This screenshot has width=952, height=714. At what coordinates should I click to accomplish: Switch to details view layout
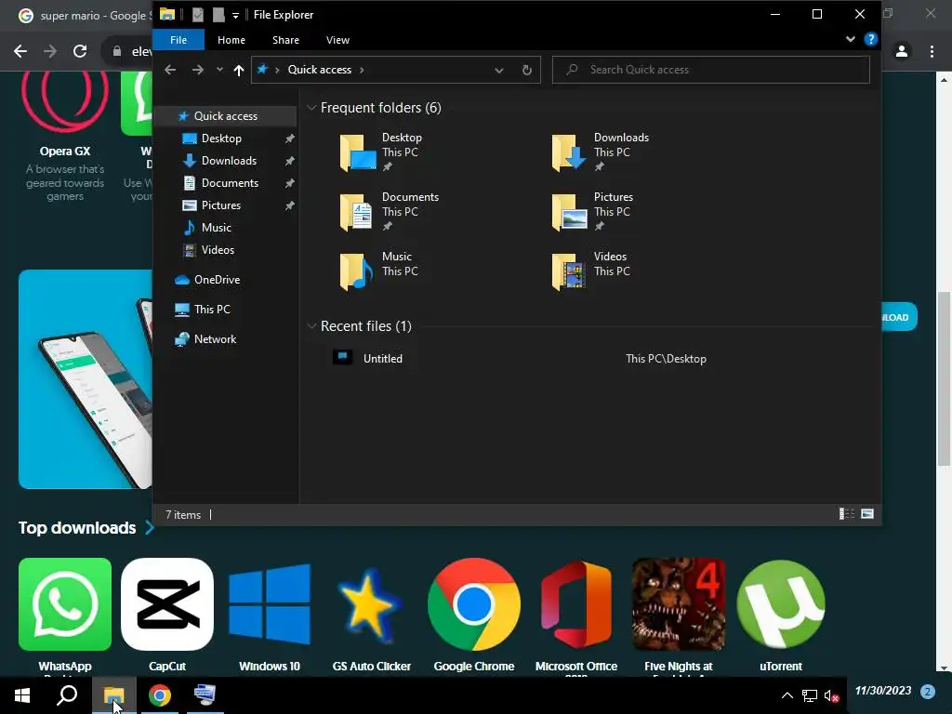846,514
